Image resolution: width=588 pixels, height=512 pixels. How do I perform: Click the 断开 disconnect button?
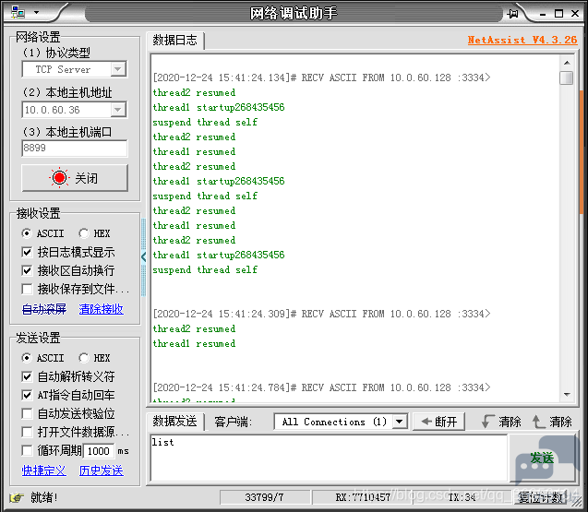pos(438,422)
